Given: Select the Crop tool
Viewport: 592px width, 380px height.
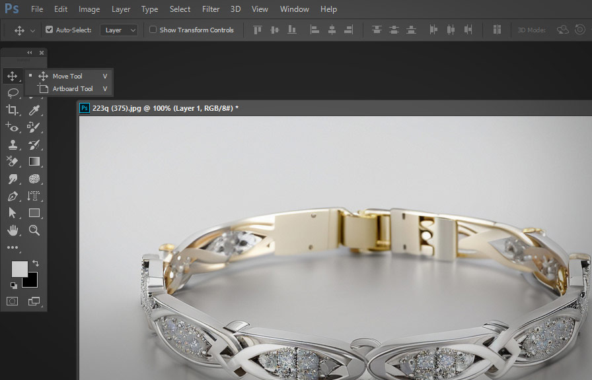Looking at the screenshot, I should click(12, 110).
